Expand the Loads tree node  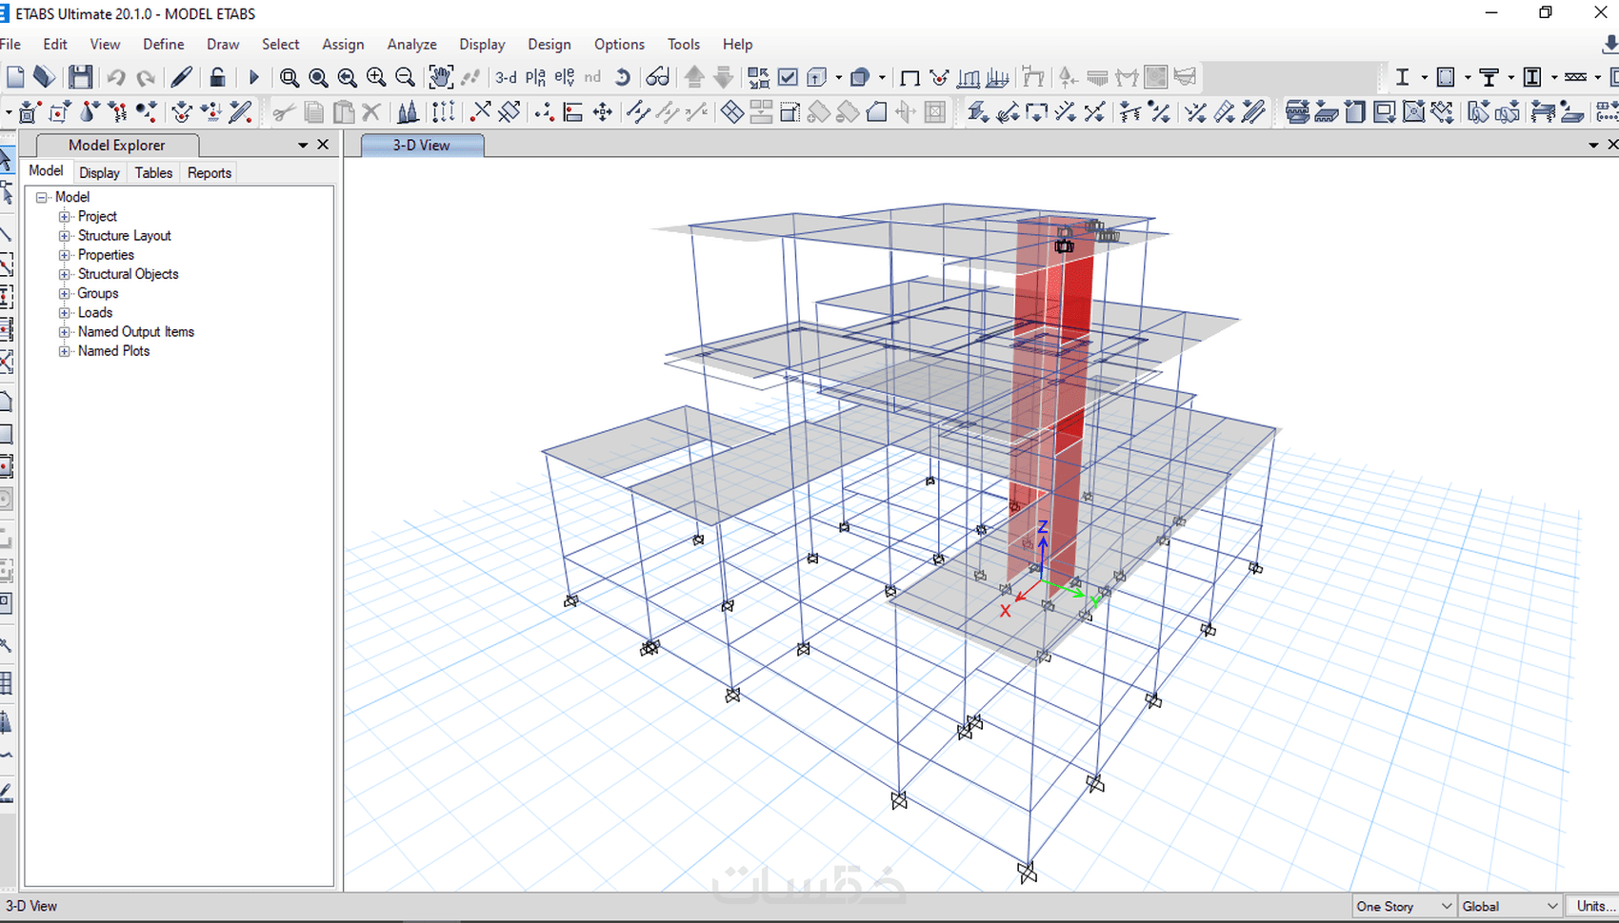point(65,313)
